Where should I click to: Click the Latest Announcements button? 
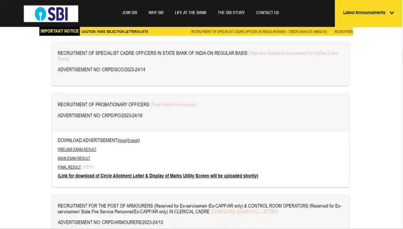point(364,13)
